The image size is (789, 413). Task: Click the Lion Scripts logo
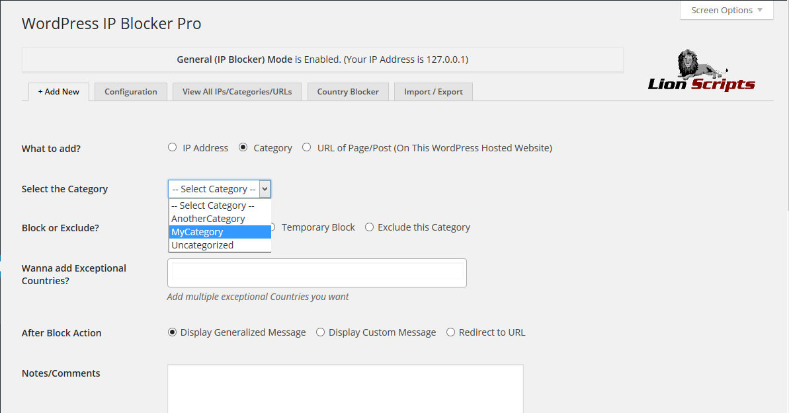tap(701, 71)
